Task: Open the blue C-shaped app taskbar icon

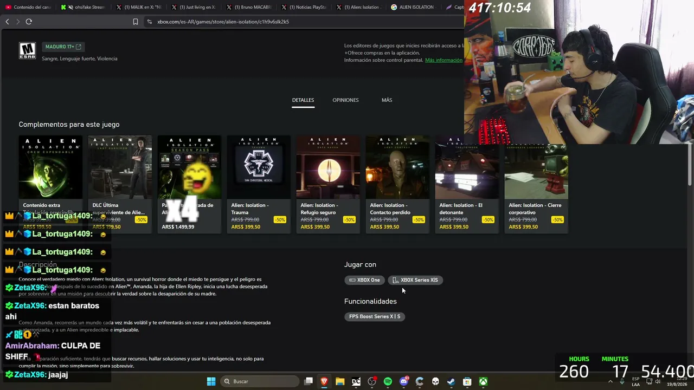Action: click(420, 381)
